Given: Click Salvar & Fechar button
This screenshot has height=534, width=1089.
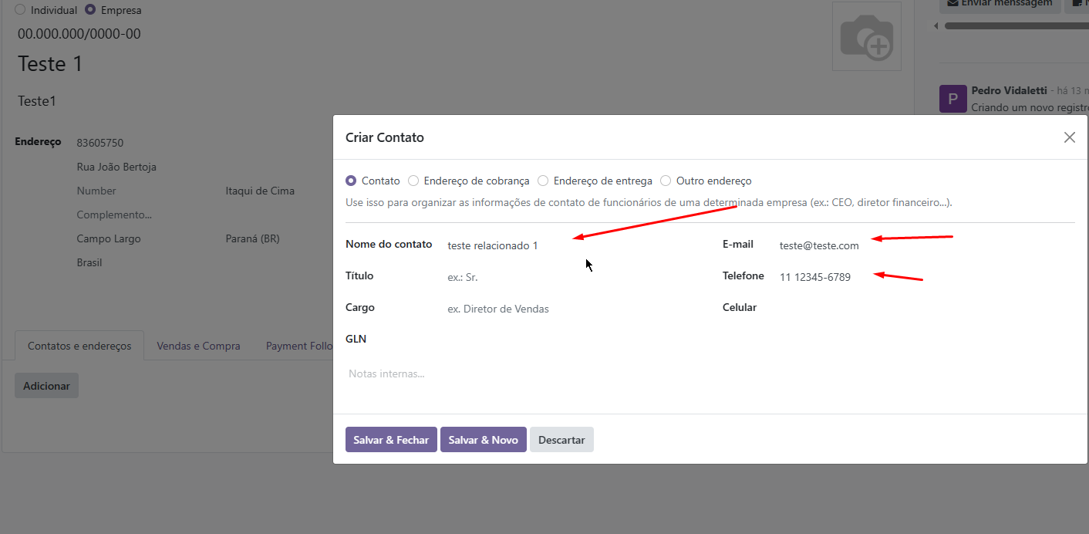Looking at the screenshot, I should pyautogui.click(x=391, y=440).
